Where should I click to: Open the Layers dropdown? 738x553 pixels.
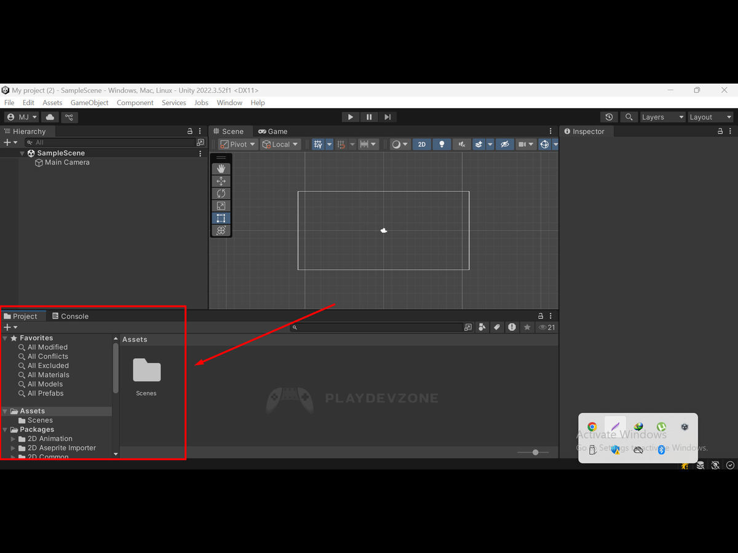click(662, 117)
